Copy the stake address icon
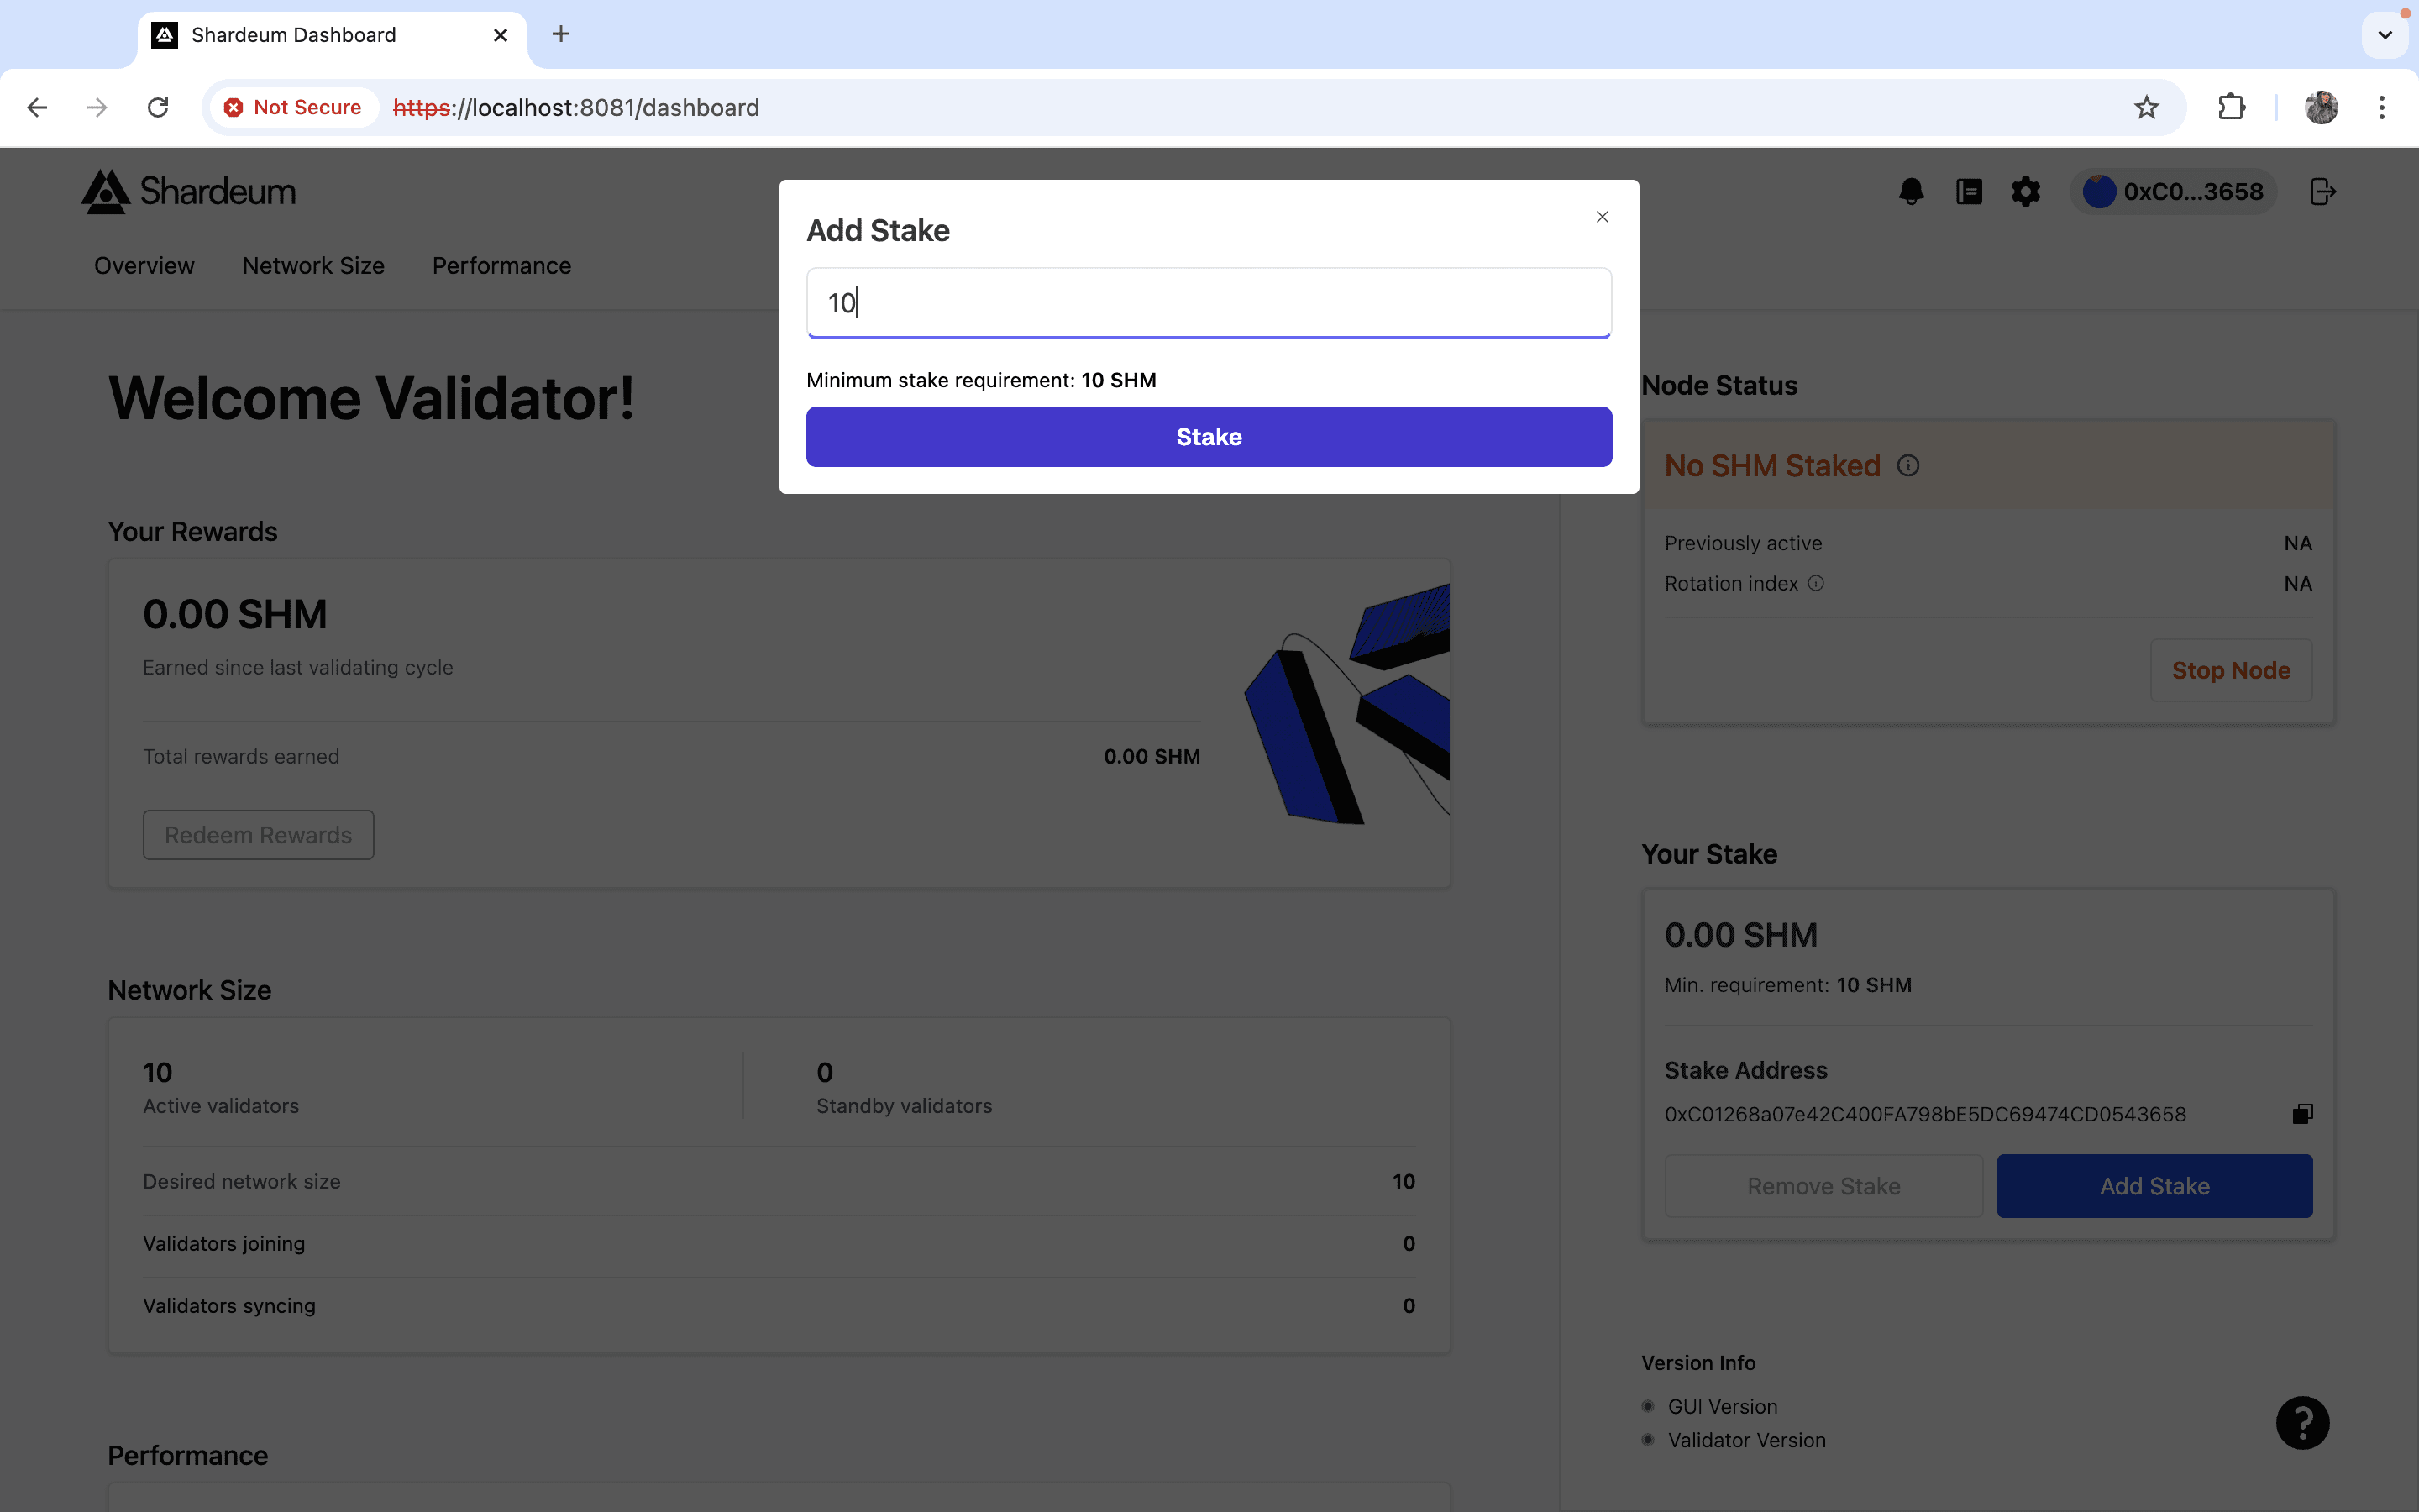 click(x=2302, y=1114)
